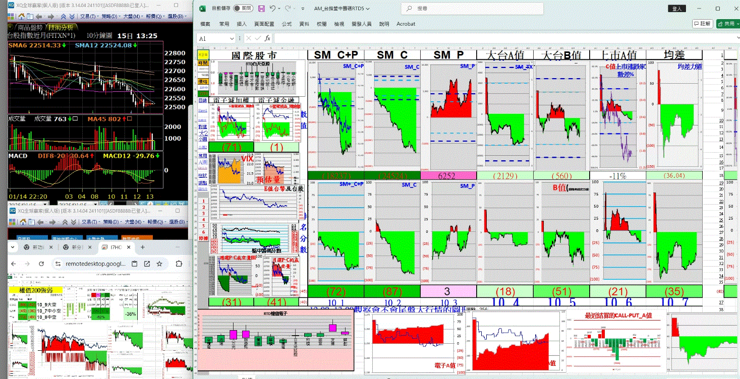Click the VIX chart in the sheet

[x=231, y=169]
